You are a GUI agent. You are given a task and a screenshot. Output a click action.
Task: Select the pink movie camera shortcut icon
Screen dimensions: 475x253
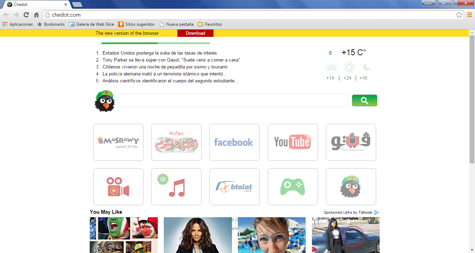[x=118, y=187]
